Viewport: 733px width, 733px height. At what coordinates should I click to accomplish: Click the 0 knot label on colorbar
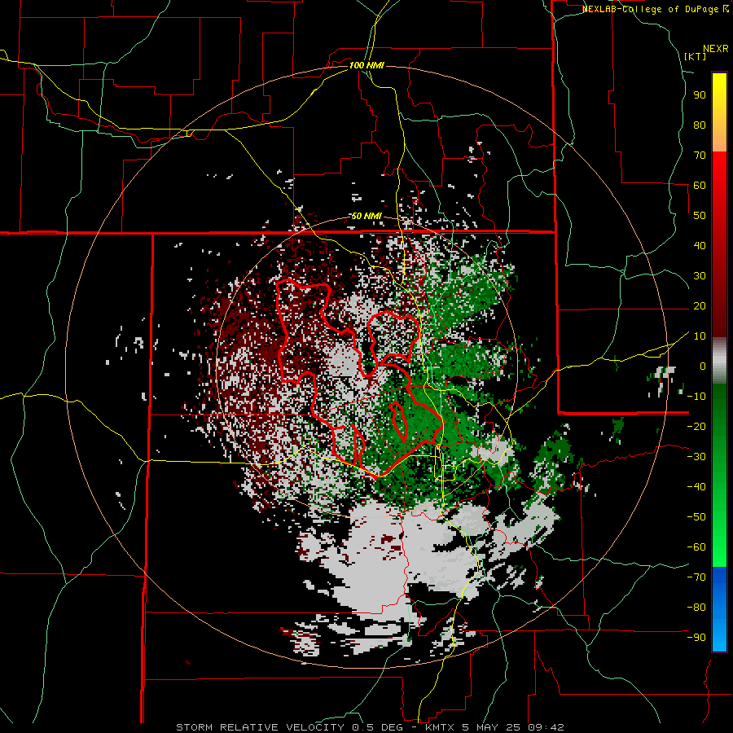[703, 366]
